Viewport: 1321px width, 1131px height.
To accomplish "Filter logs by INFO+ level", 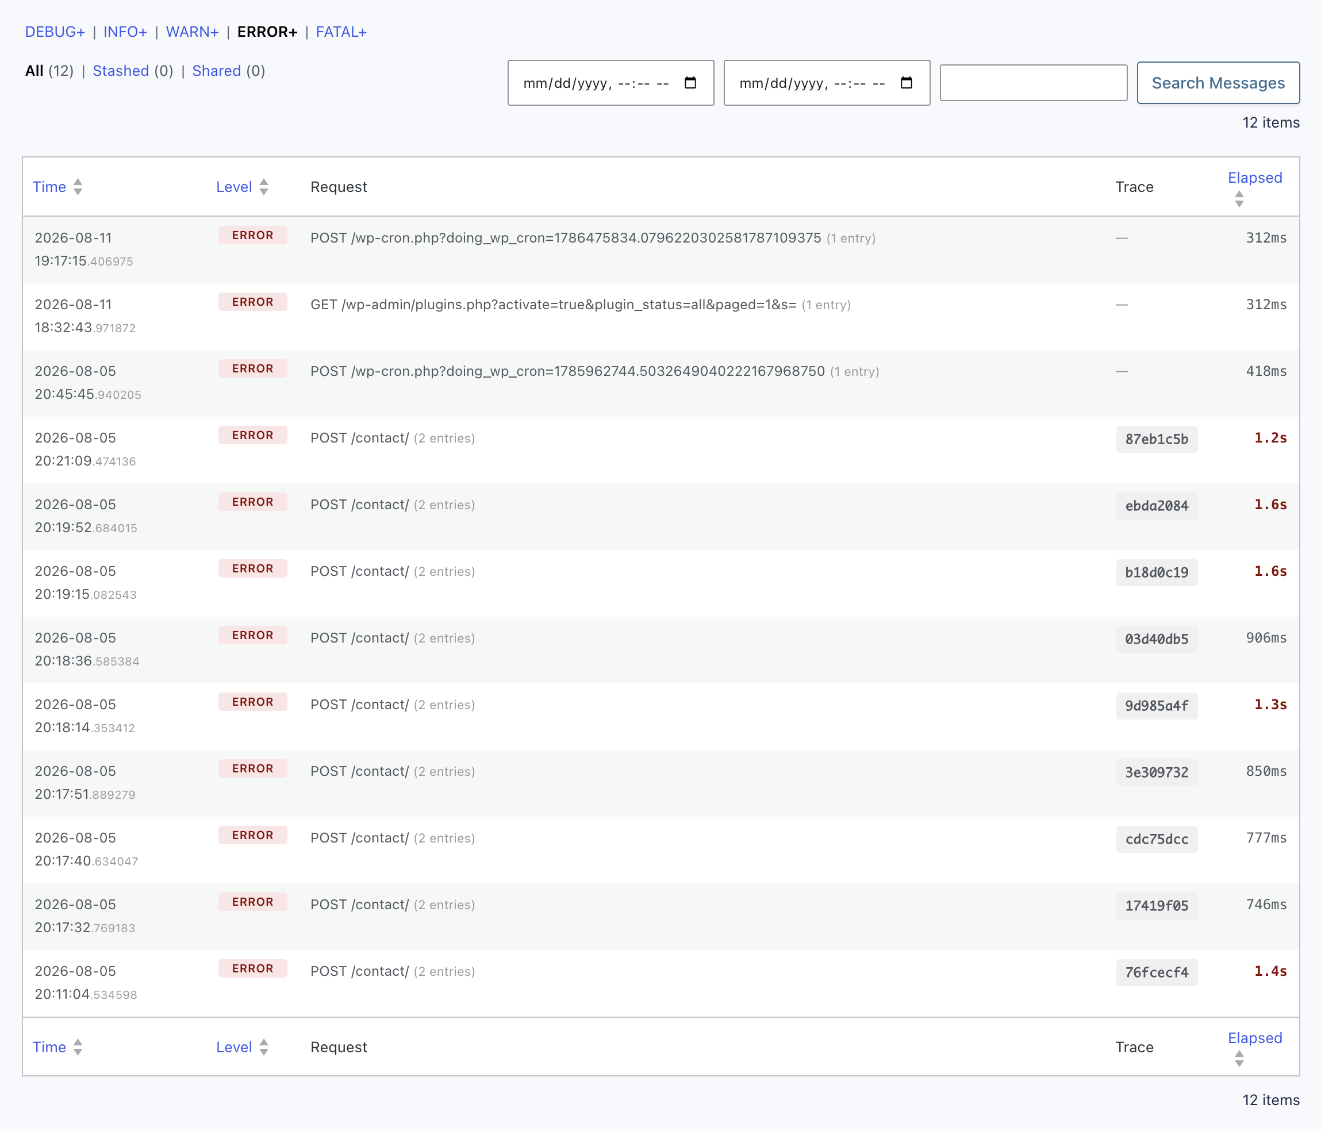I will pyautogui.click(x=125, y=32).
